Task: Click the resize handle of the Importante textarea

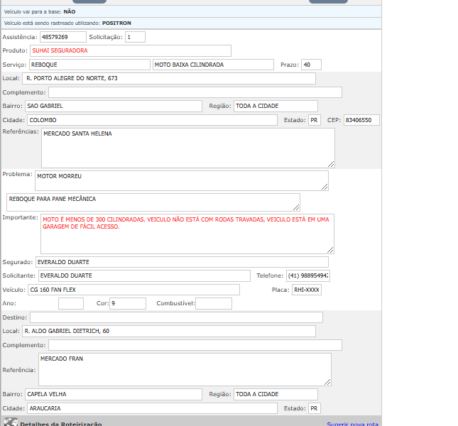Action: [x=330, y=250]
